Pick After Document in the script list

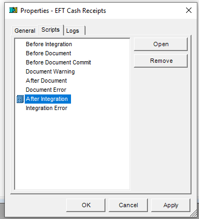[46, 81]
